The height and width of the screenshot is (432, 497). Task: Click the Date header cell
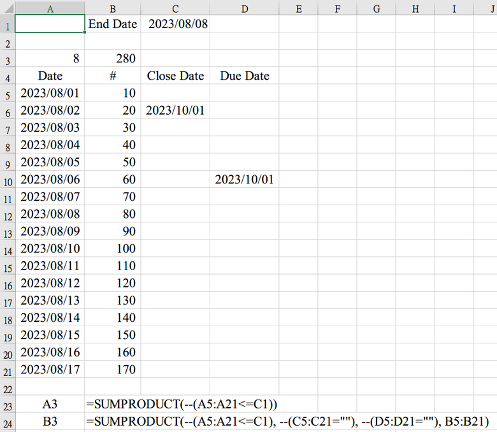click(x=50, y=76)
